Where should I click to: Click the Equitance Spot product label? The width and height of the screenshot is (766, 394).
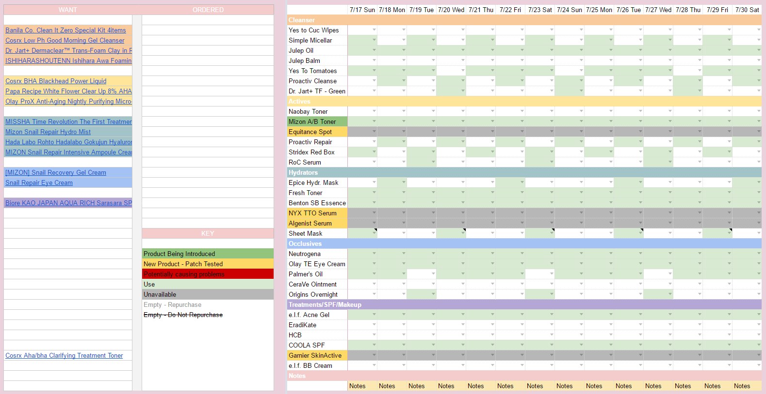pyautogui.click(x=317, y=132)
